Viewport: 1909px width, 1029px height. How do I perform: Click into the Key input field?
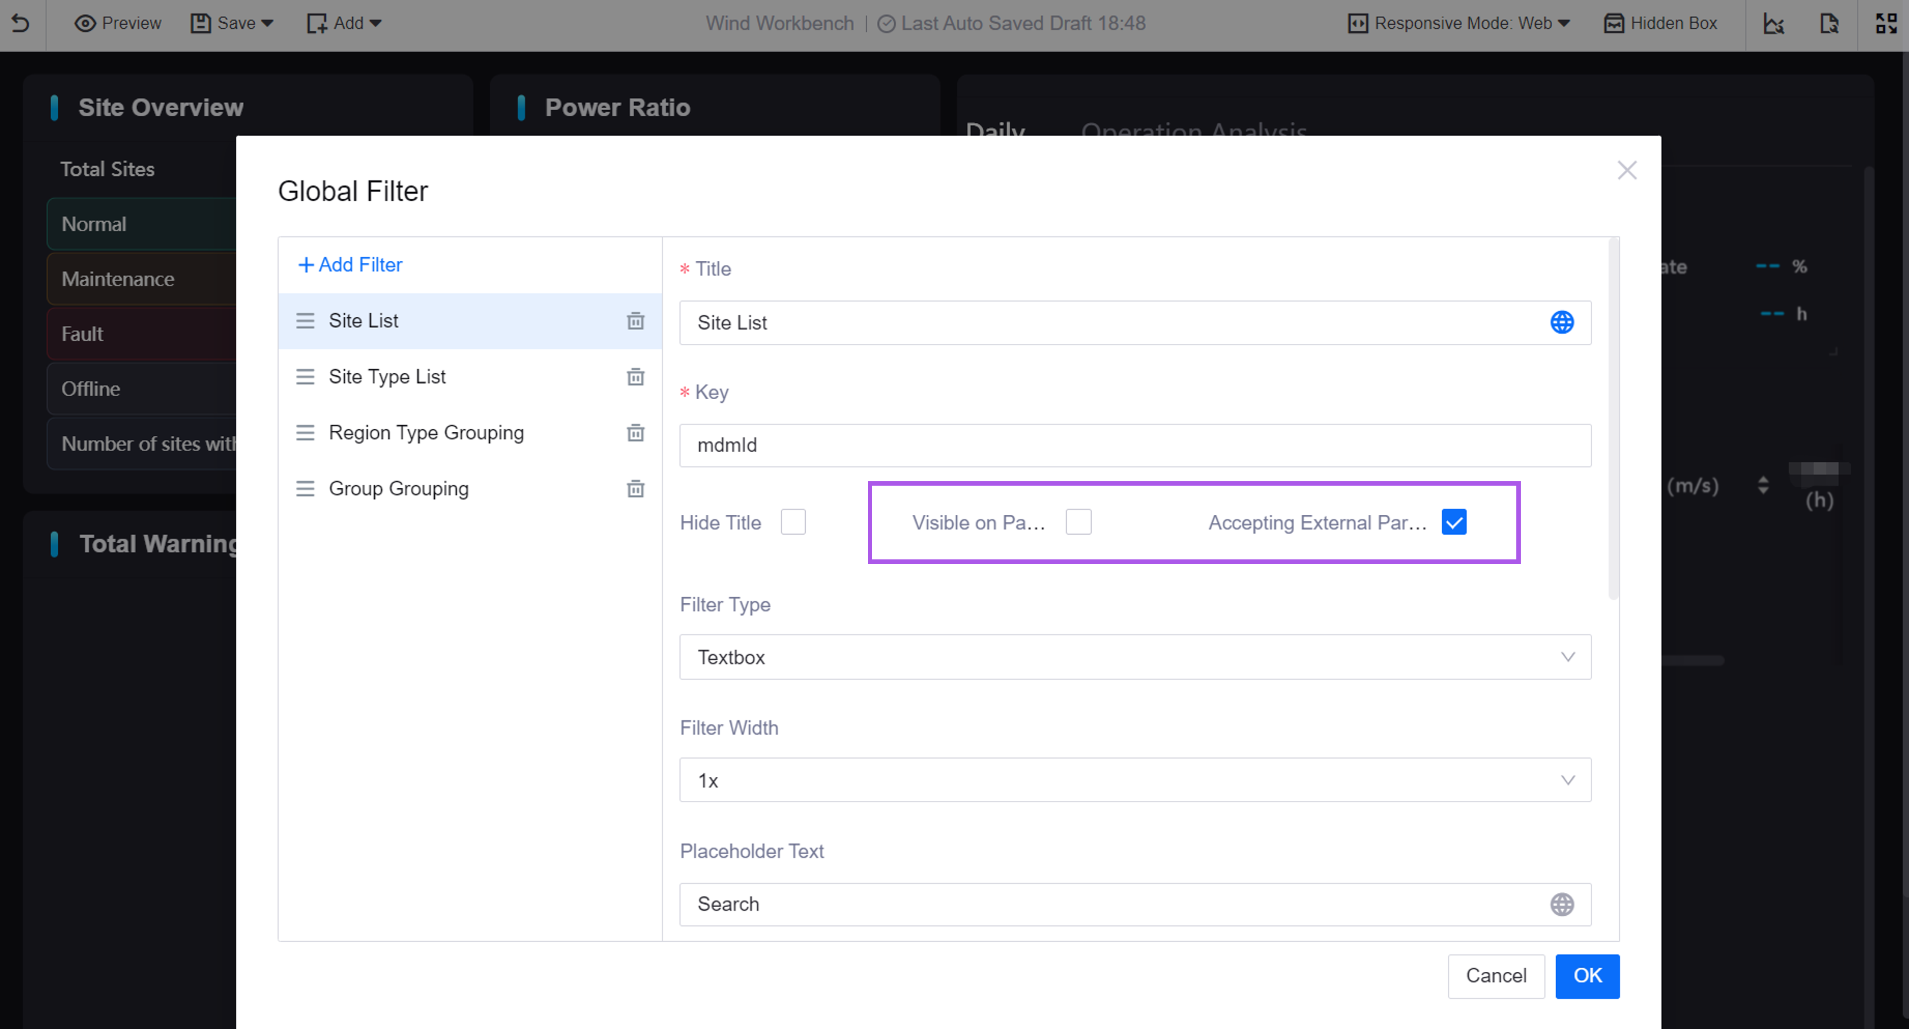click(1135, 446)
